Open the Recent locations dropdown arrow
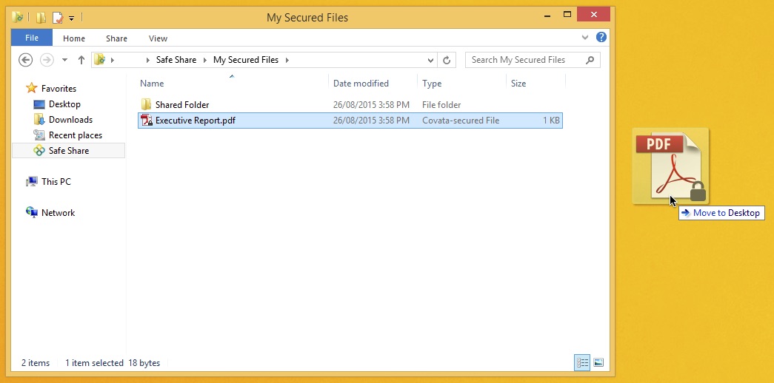 [64, 60]
